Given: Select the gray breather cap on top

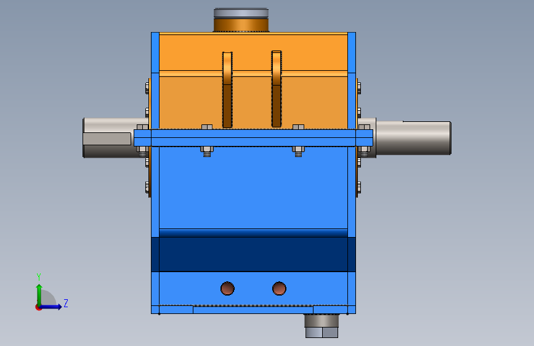Looking at the screenshot, I should click(x=241, y=14).
